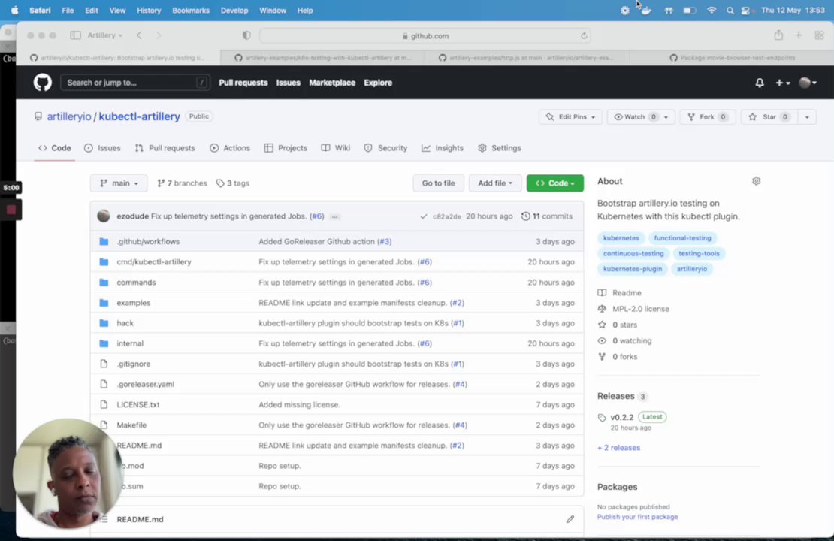Open the repository Settings tab

(x=500, y=148)
